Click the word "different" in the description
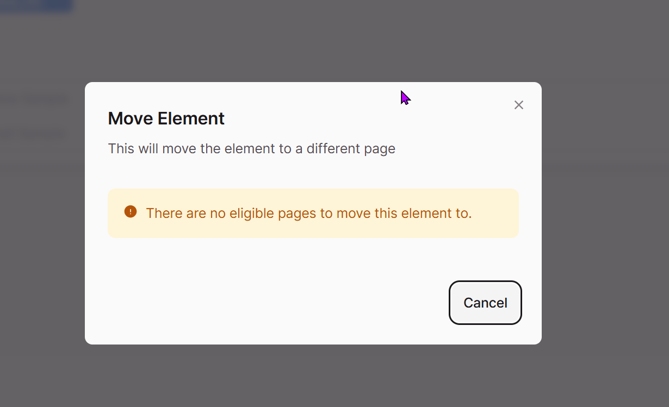This screenshot has height=407, width=669. tap(332, 148)
